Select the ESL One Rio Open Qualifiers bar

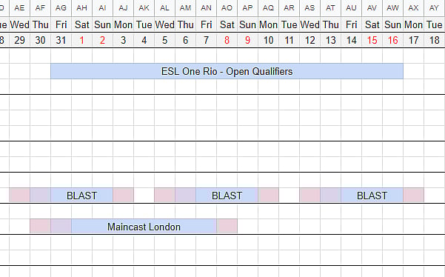click(227, 71)
